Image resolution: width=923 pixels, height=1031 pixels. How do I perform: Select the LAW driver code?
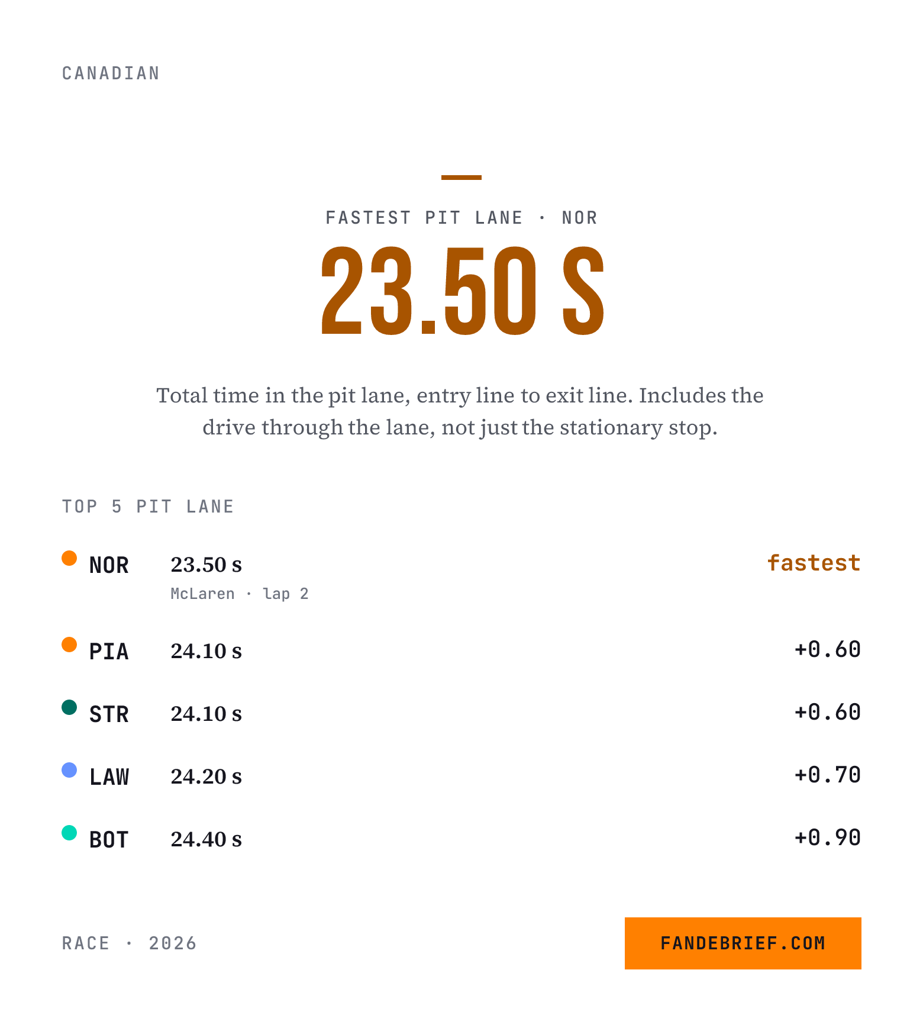(x=109, y=777)
